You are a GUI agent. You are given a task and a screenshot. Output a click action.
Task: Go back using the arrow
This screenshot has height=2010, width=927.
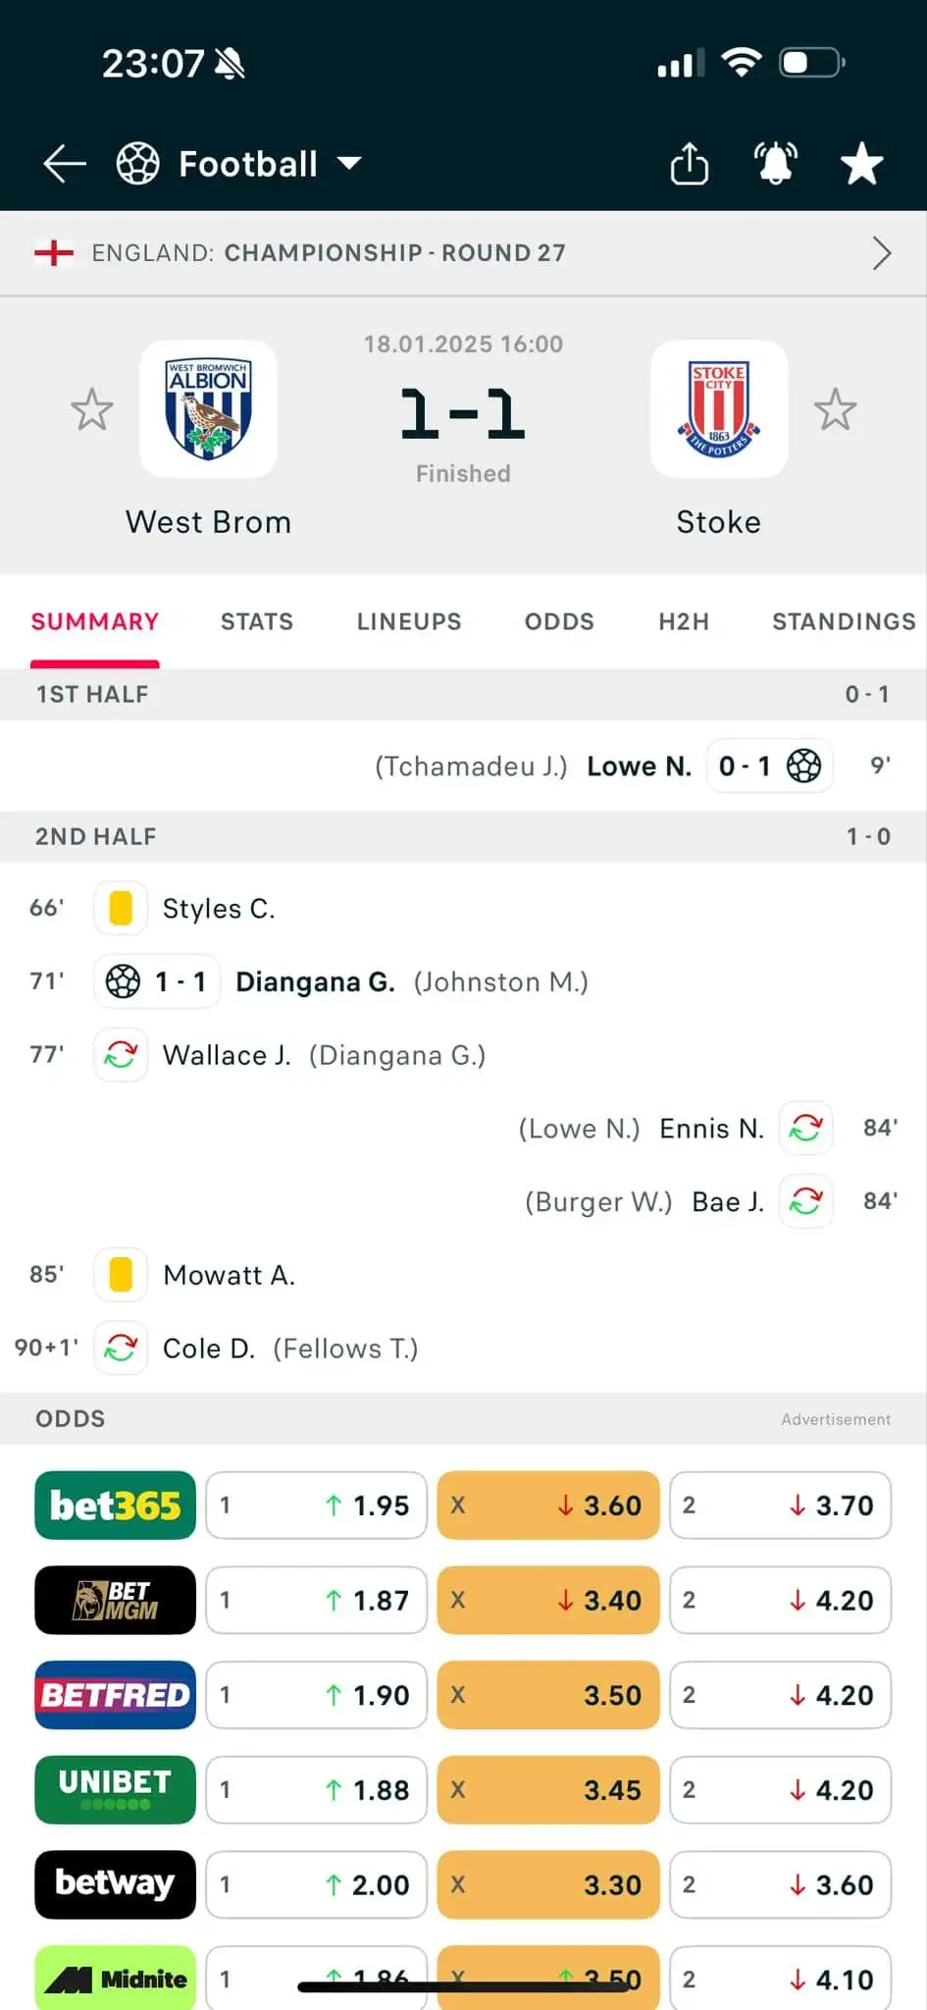point(62,163)
